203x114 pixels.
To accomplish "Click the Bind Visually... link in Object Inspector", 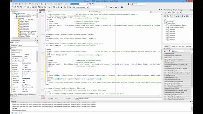I will (14, 96).
